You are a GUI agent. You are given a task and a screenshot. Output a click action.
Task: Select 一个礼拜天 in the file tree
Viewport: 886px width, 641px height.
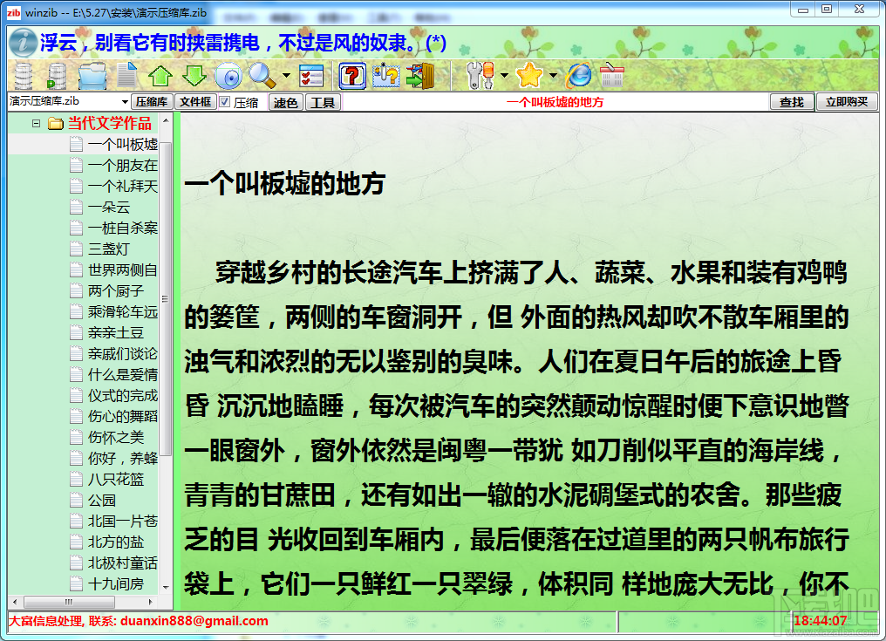pyautogui.click(x=123, y=186)
